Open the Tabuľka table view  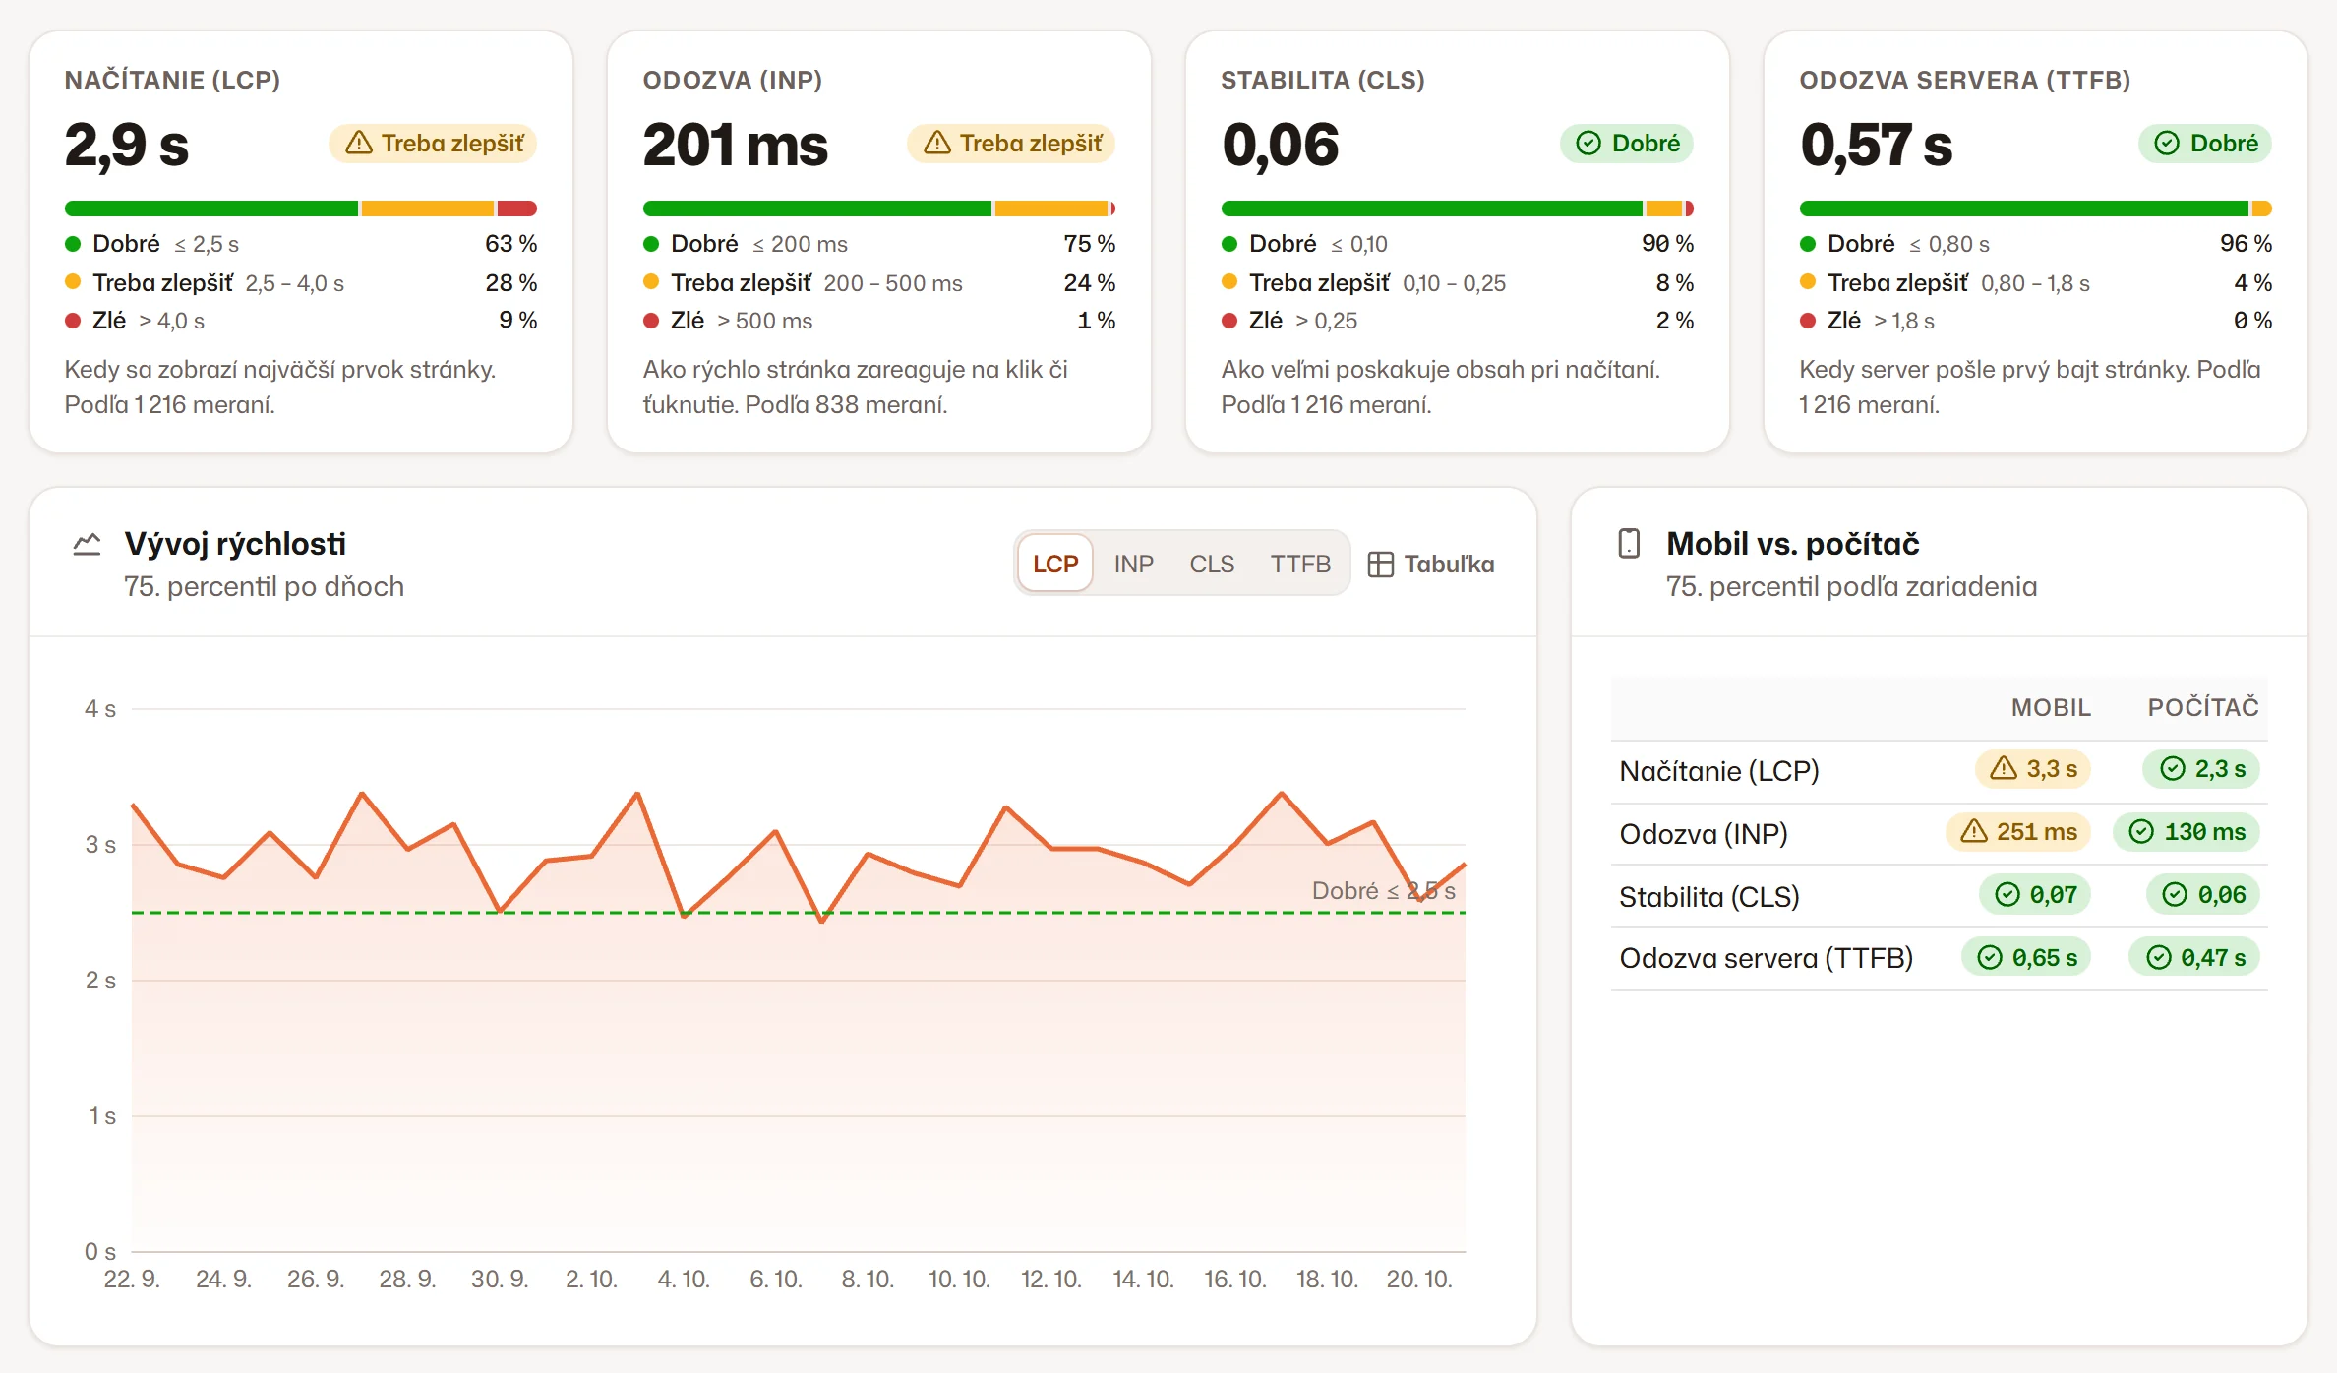[x=1431, y=564]
